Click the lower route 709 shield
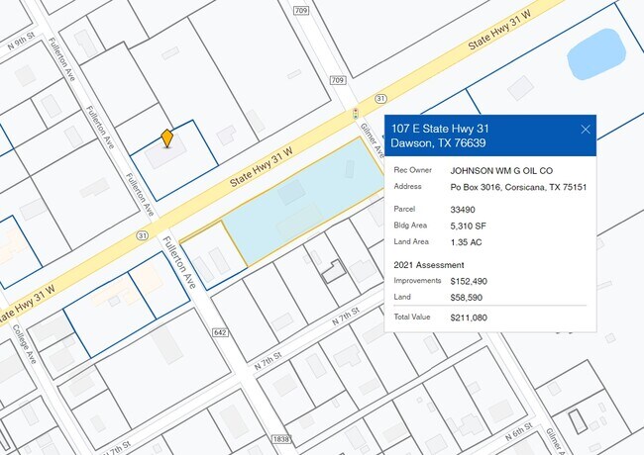 pos(338,80)
